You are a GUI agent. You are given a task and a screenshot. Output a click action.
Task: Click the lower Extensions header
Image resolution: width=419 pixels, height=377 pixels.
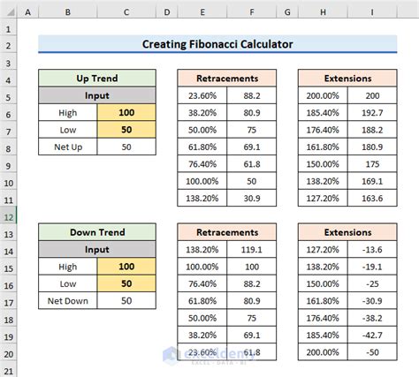(x=347, y=232)
